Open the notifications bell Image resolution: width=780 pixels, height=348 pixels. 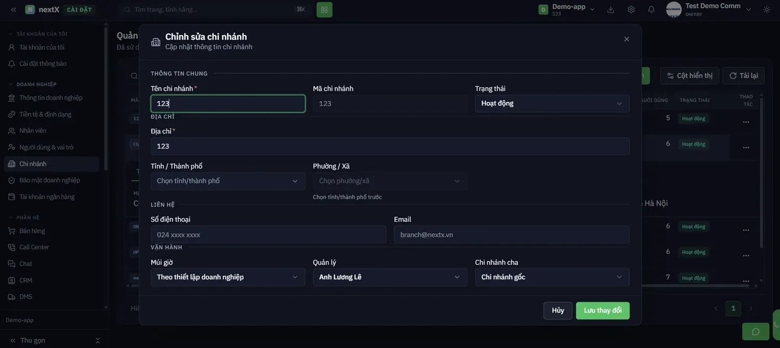[x=651, y=9]
